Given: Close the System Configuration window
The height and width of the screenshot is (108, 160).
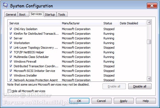Looking at the screenshot, I should point(152,6).
